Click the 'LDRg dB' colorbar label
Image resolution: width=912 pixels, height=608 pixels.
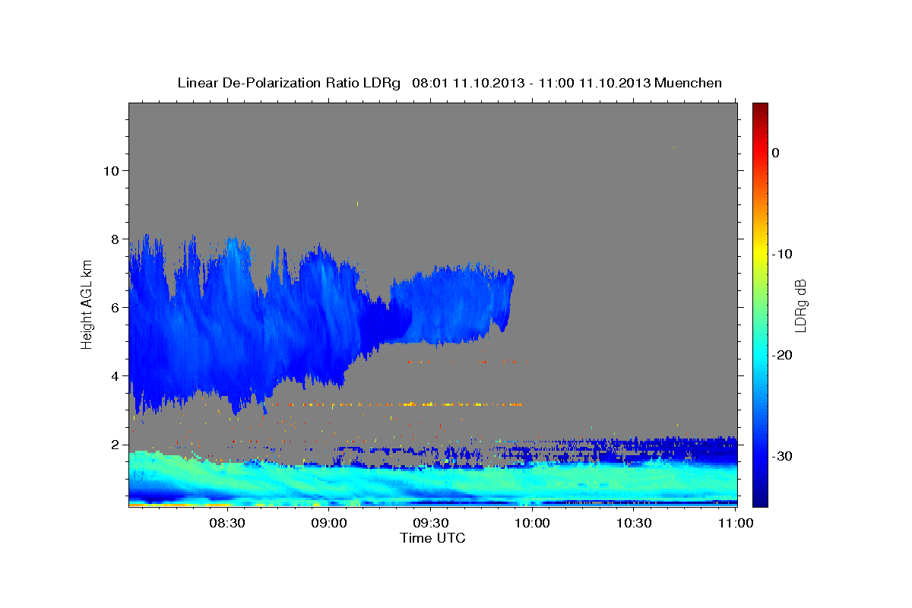[800, 306]
